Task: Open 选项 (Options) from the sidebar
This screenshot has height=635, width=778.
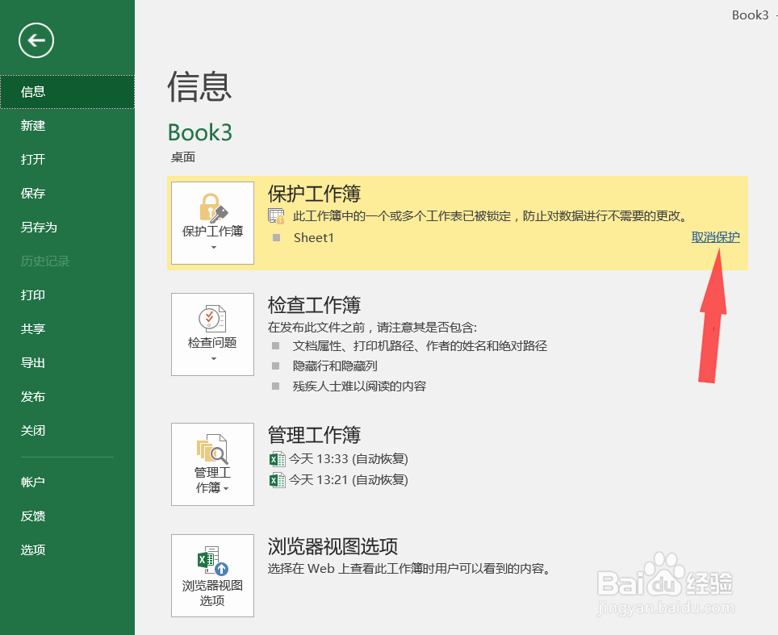Action: click(x=32, y=549)
